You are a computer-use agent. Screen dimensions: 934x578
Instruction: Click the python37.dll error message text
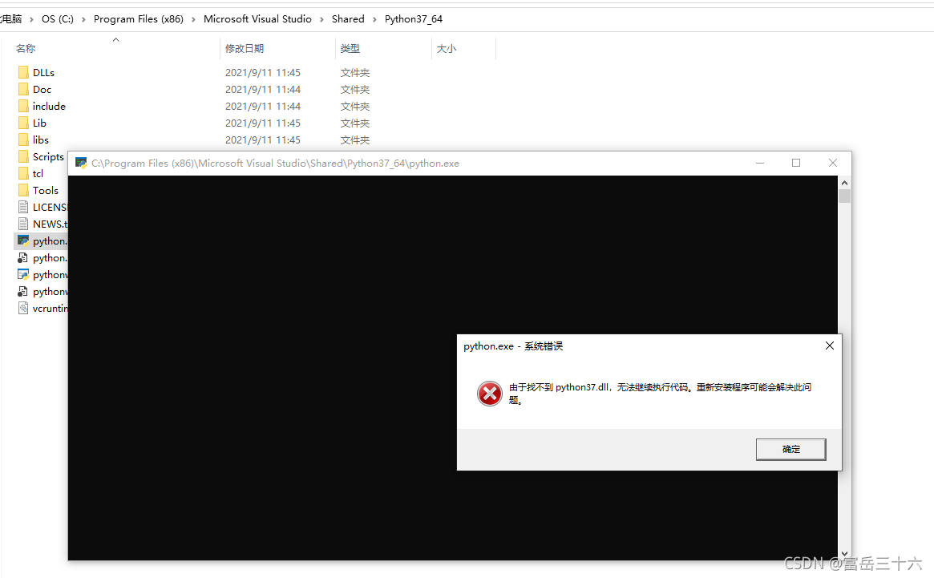660,394
